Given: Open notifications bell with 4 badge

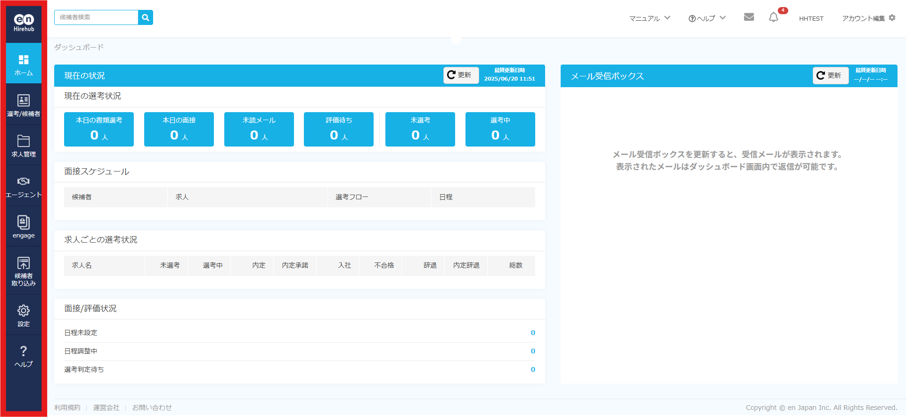Looking at the screenshot, I should click(x=774, y=17).
